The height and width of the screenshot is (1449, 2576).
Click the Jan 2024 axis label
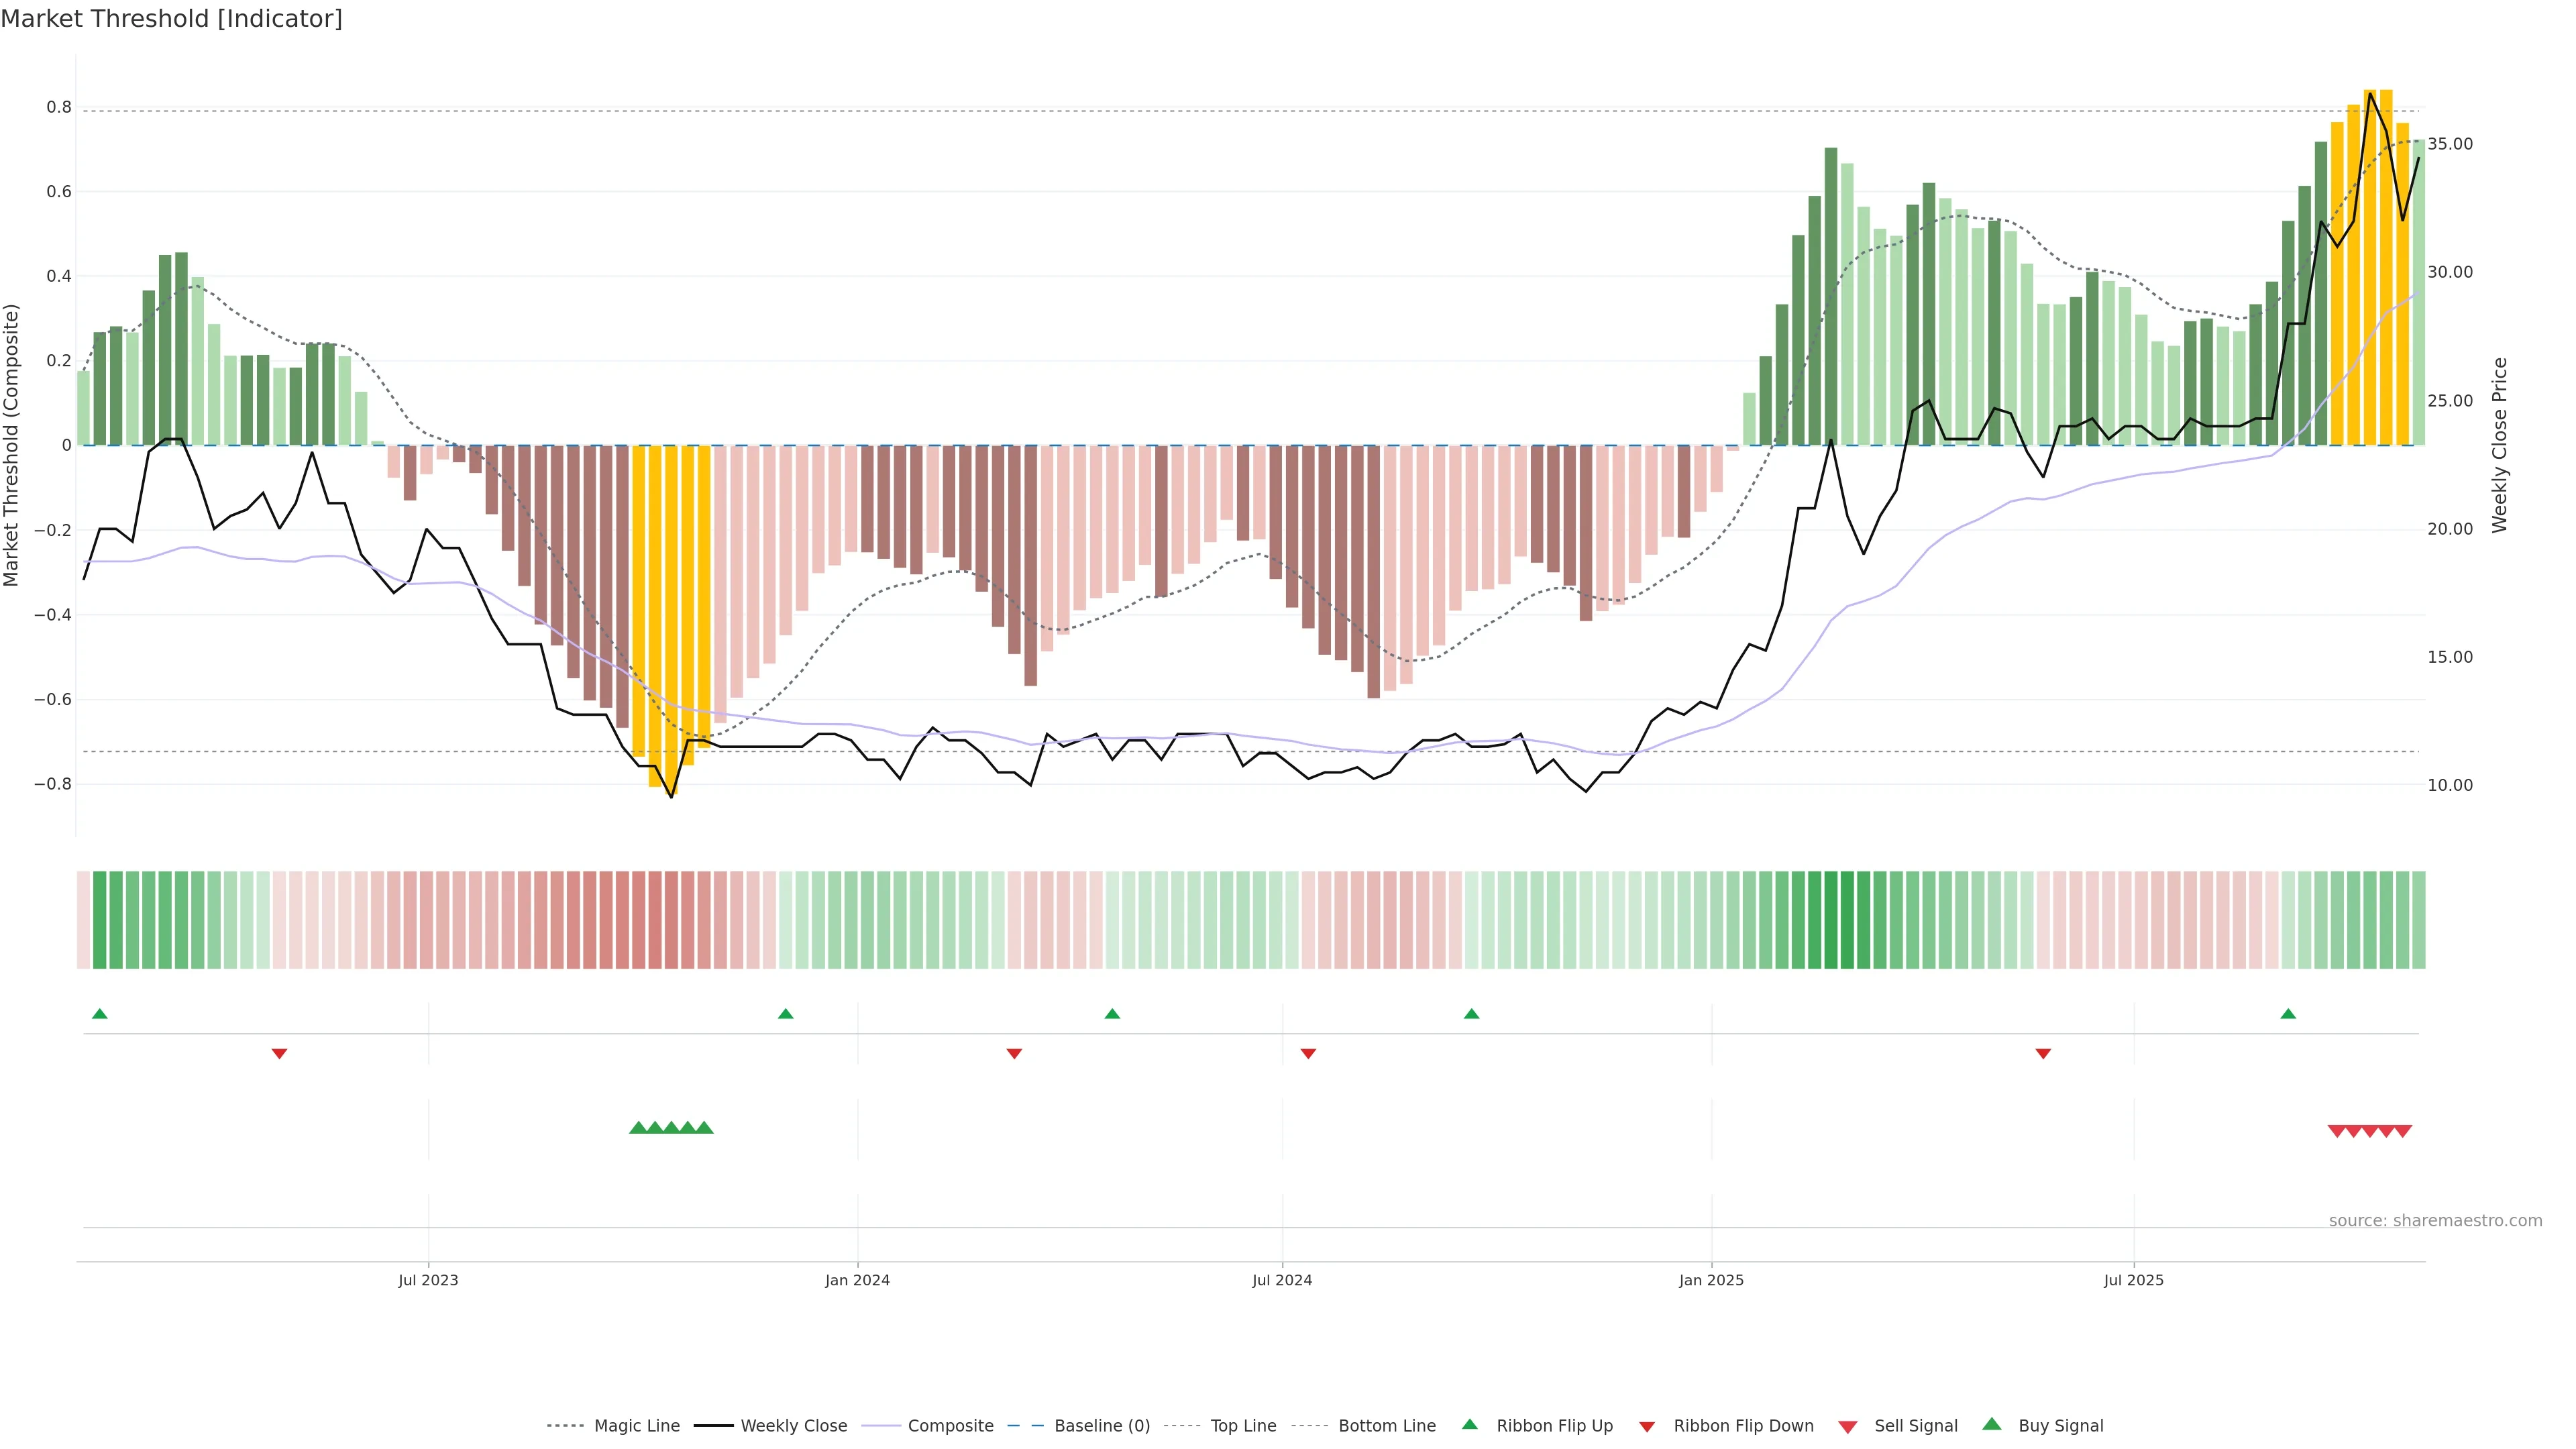pos(857,1280)
